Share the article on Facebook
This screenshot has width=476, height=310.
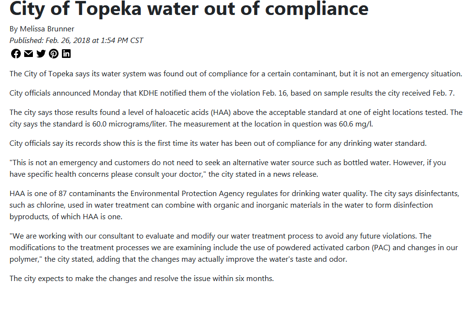pyautogui.click(x=16, y=54)
